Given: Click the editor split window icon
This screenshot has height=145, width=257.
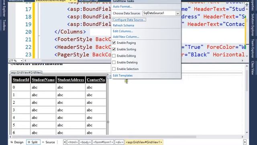Looking at the screenshot, I should coord(247,4).
